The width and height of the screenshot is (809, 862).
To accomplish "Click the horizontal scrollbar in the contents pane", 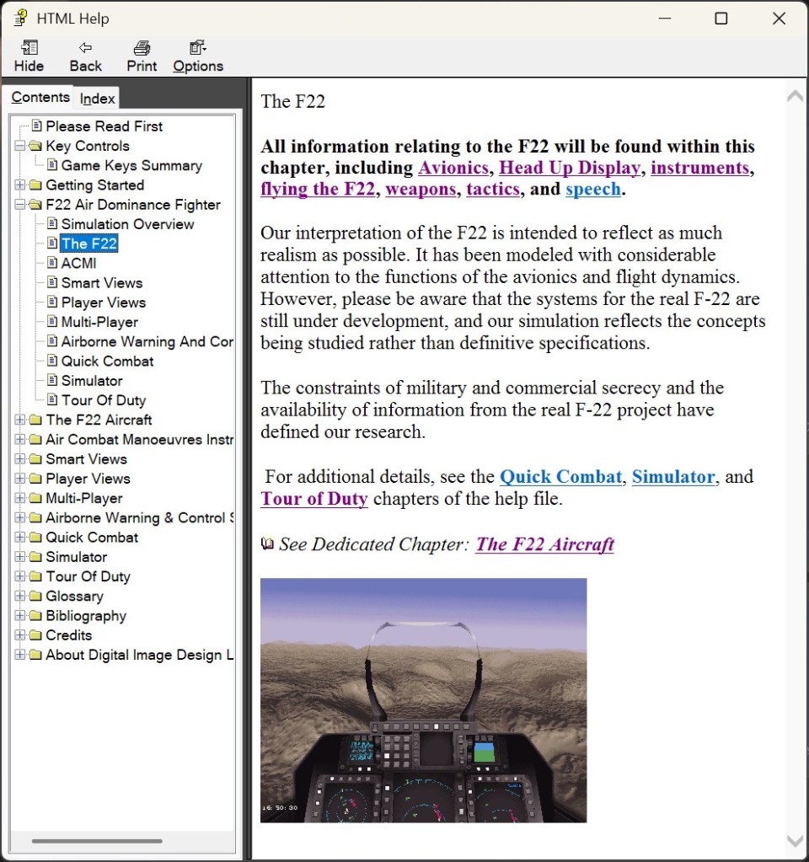I will click(x=97, y=841).
